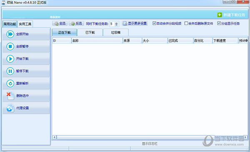Click the 全部开始 start-all icon
Screen dimensions: 250x152
coord(10,34)
